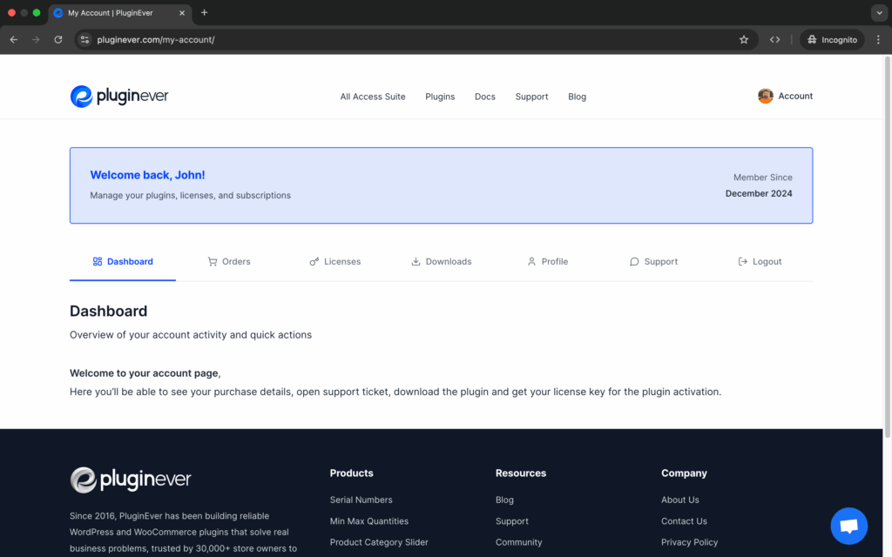Switch to the Downloads tab
The height and width of the screenshot is (557, 892).
[441, 261]
